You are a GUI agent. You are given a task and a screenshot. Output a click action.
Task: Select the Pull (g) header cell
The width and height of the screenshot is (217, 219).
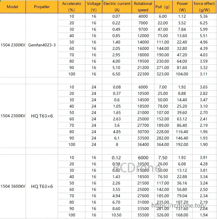[163, 7]
